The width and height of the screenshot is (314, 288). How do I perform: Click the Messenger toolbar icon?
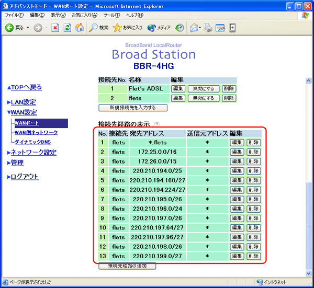232,28
